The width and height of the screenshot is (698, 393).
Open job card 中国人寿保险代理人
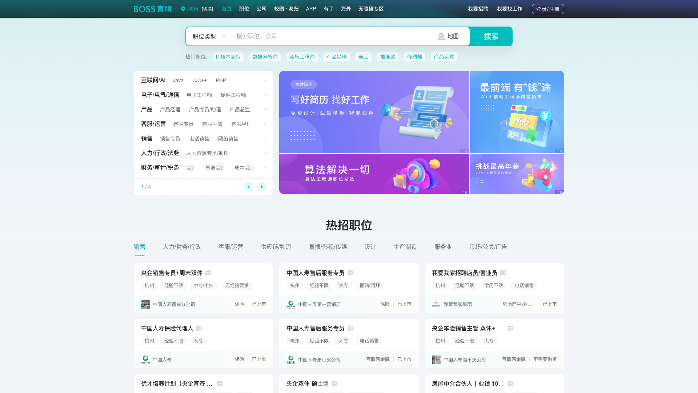click(x=204, y=344)
